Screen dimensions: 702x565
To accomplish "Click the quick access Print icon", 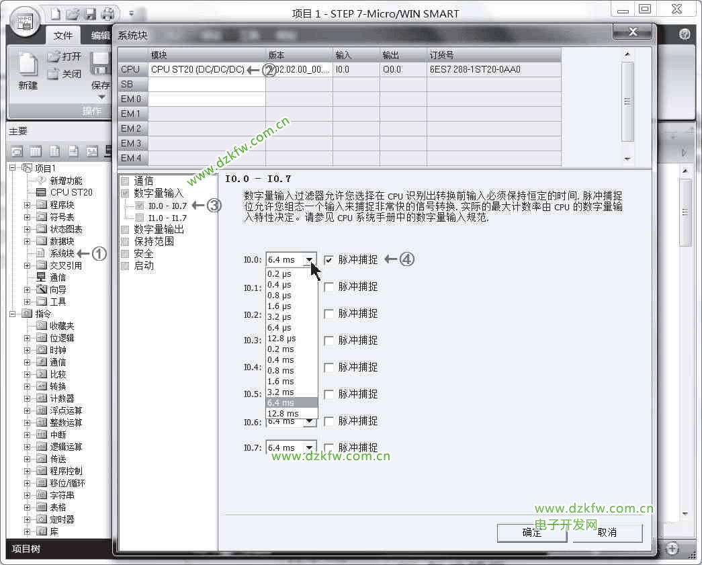I will [108, 14].
